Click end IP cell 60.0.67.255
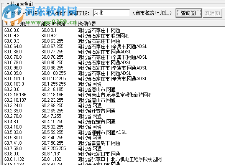This screenshot has height=165, width=225. pyautogui.click(x=53, y=46)
